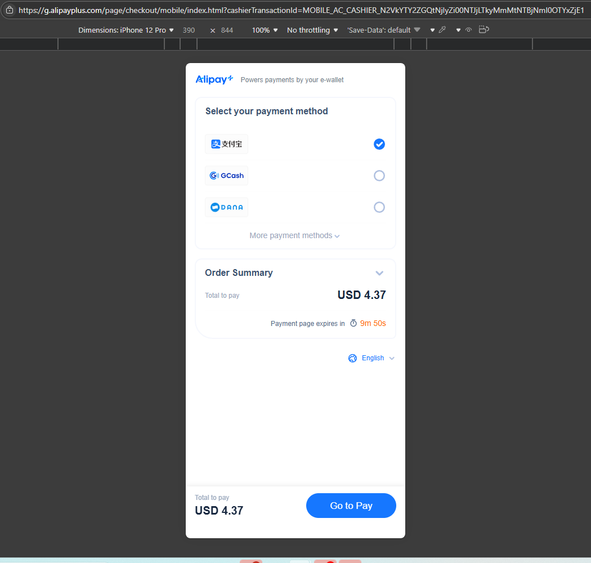Expand More payment methods
591x563 pixels.
tap(295, 236)
